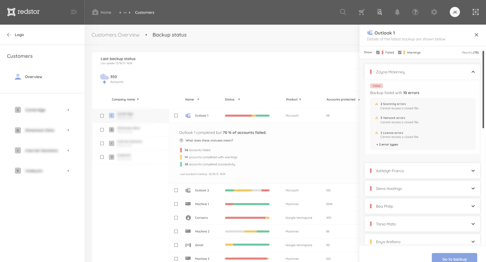
Task: Click the Home breadcrumb label
Action: tap(106, 12)
